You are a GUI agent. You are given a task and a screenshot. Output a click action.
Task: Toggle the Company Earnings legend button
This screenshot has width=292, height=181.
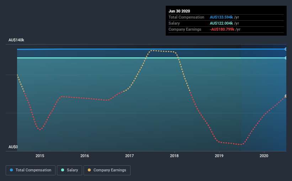tap(107, 170)
